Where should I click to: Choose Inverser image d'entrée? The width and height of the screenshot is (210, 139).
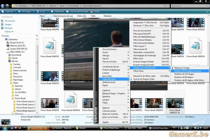150,62
